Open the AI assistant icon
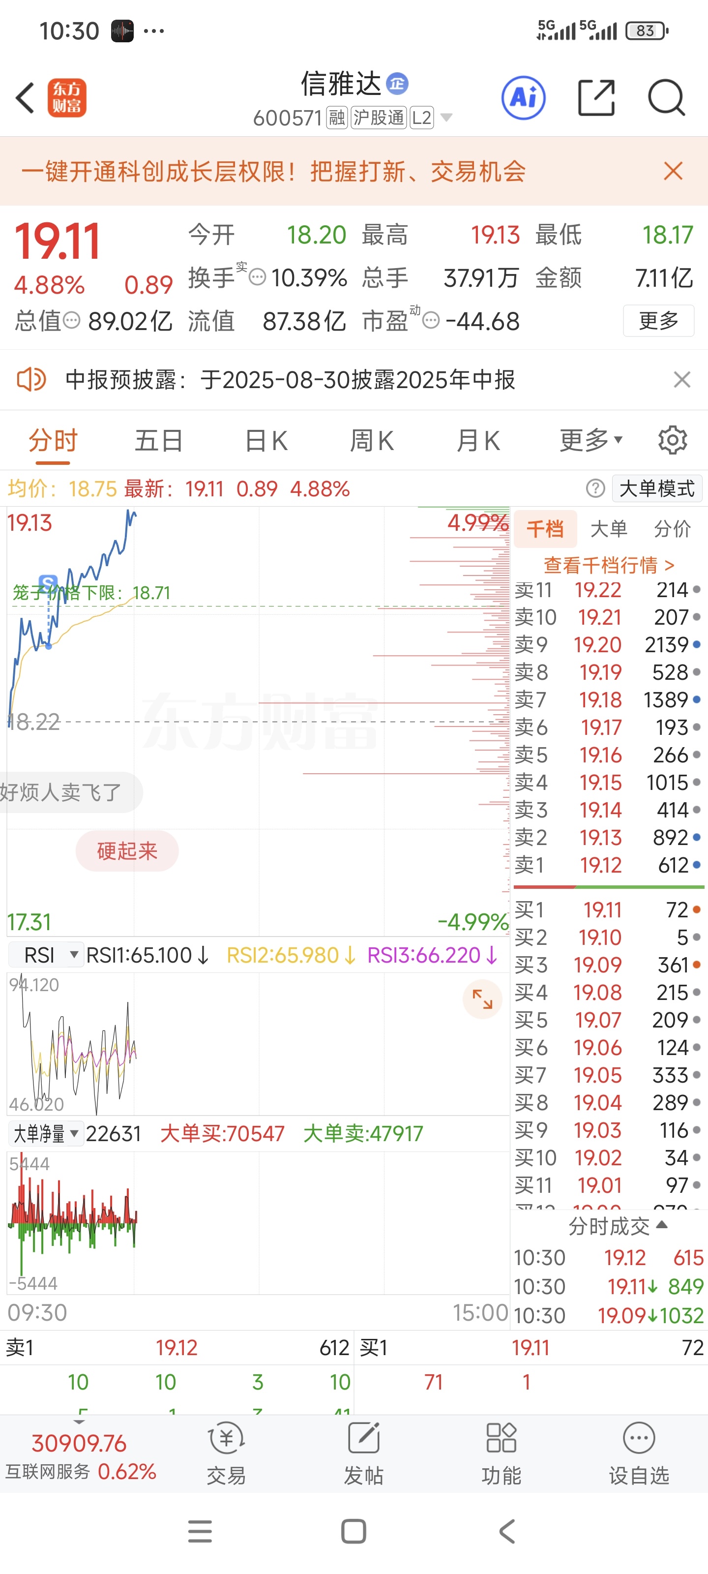Image resolution: width=708 pixels, height=1574 pixels. click(523, 98)
